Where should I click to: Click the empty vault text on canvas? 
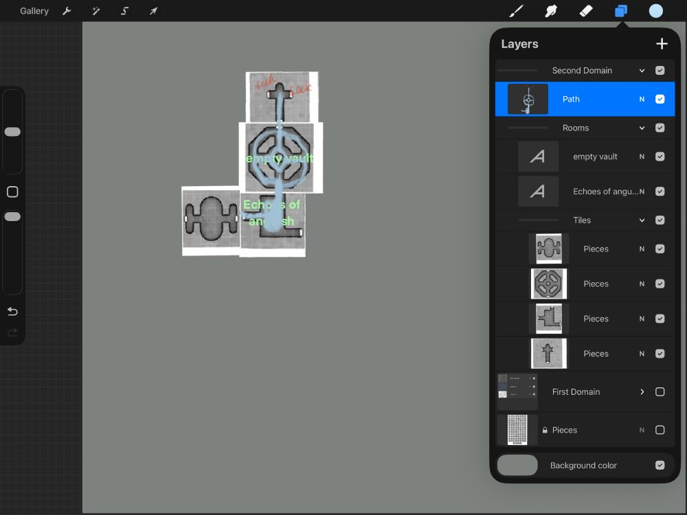280,158
